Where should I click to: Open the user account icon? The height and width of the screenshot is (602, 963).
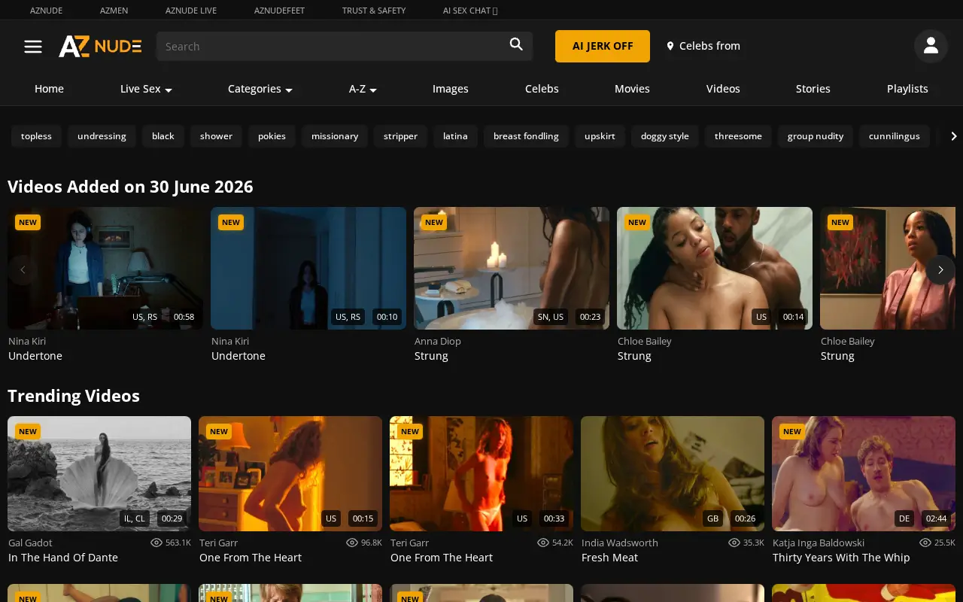pos(931,46)
